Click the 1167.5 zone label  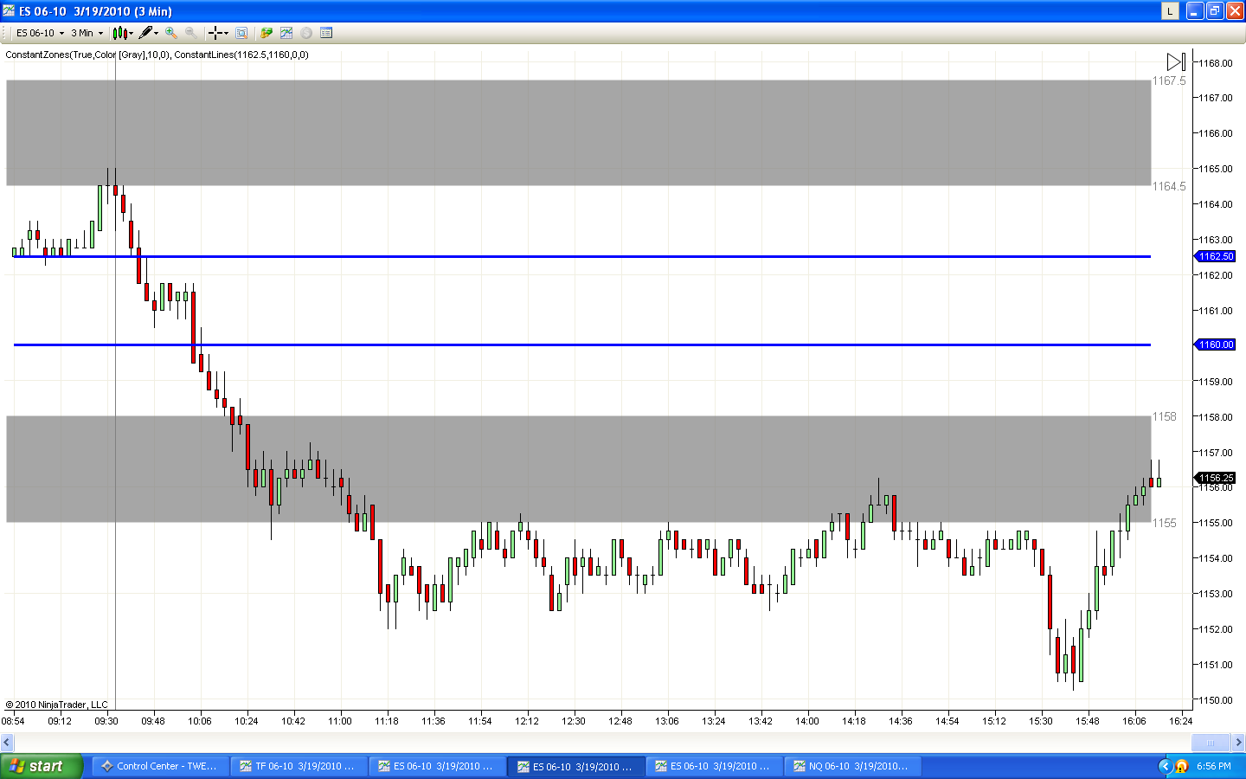[x=1169, y=80]
